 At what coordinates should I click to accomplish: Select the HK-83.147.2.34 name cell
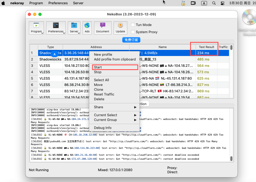168,91
